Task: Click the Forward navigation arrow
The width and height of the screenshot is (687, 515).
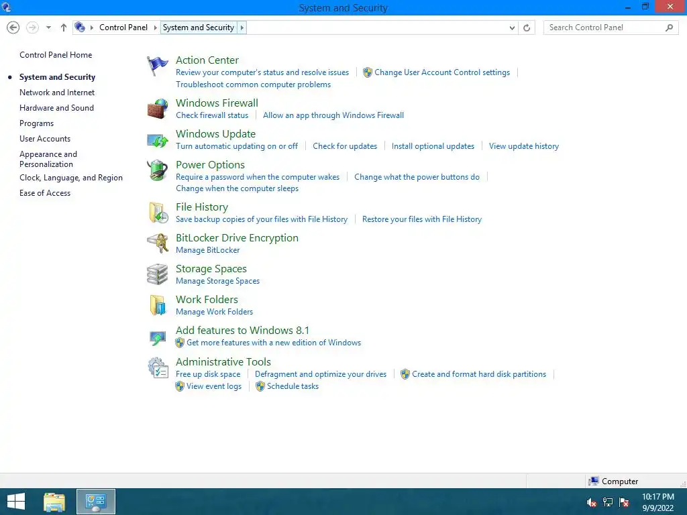Action: [32, 27]
